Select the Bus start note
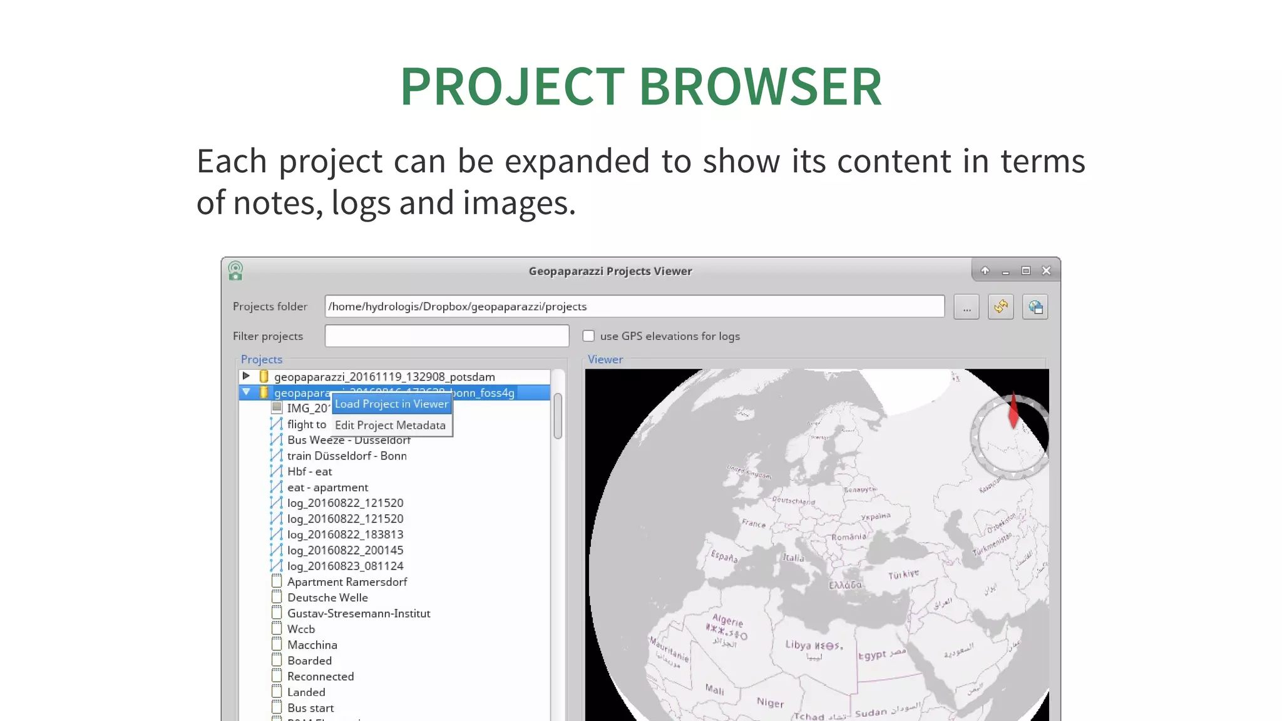This screenshot has height=721, width=1282. [x=310, y=708]
